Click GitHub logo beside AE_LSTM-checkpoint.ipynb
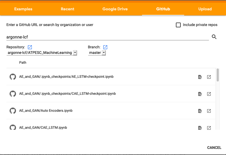The width and height of the screenshot is (226, 155). [13, 77]
